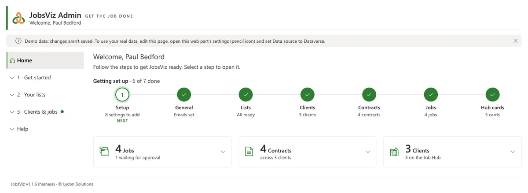Click '3 on the Job Hub' text
This screenshot has width=528, height=193.
423,157
